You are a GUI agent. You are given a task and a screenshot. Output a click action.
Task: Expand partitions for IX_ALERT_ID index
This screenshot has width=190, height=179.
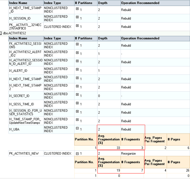tap(77, 69)
